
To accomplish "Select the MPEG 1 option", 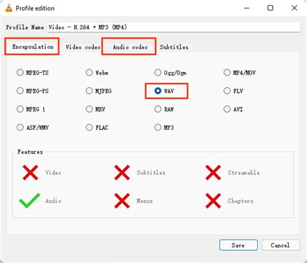I will click(20, 109).
